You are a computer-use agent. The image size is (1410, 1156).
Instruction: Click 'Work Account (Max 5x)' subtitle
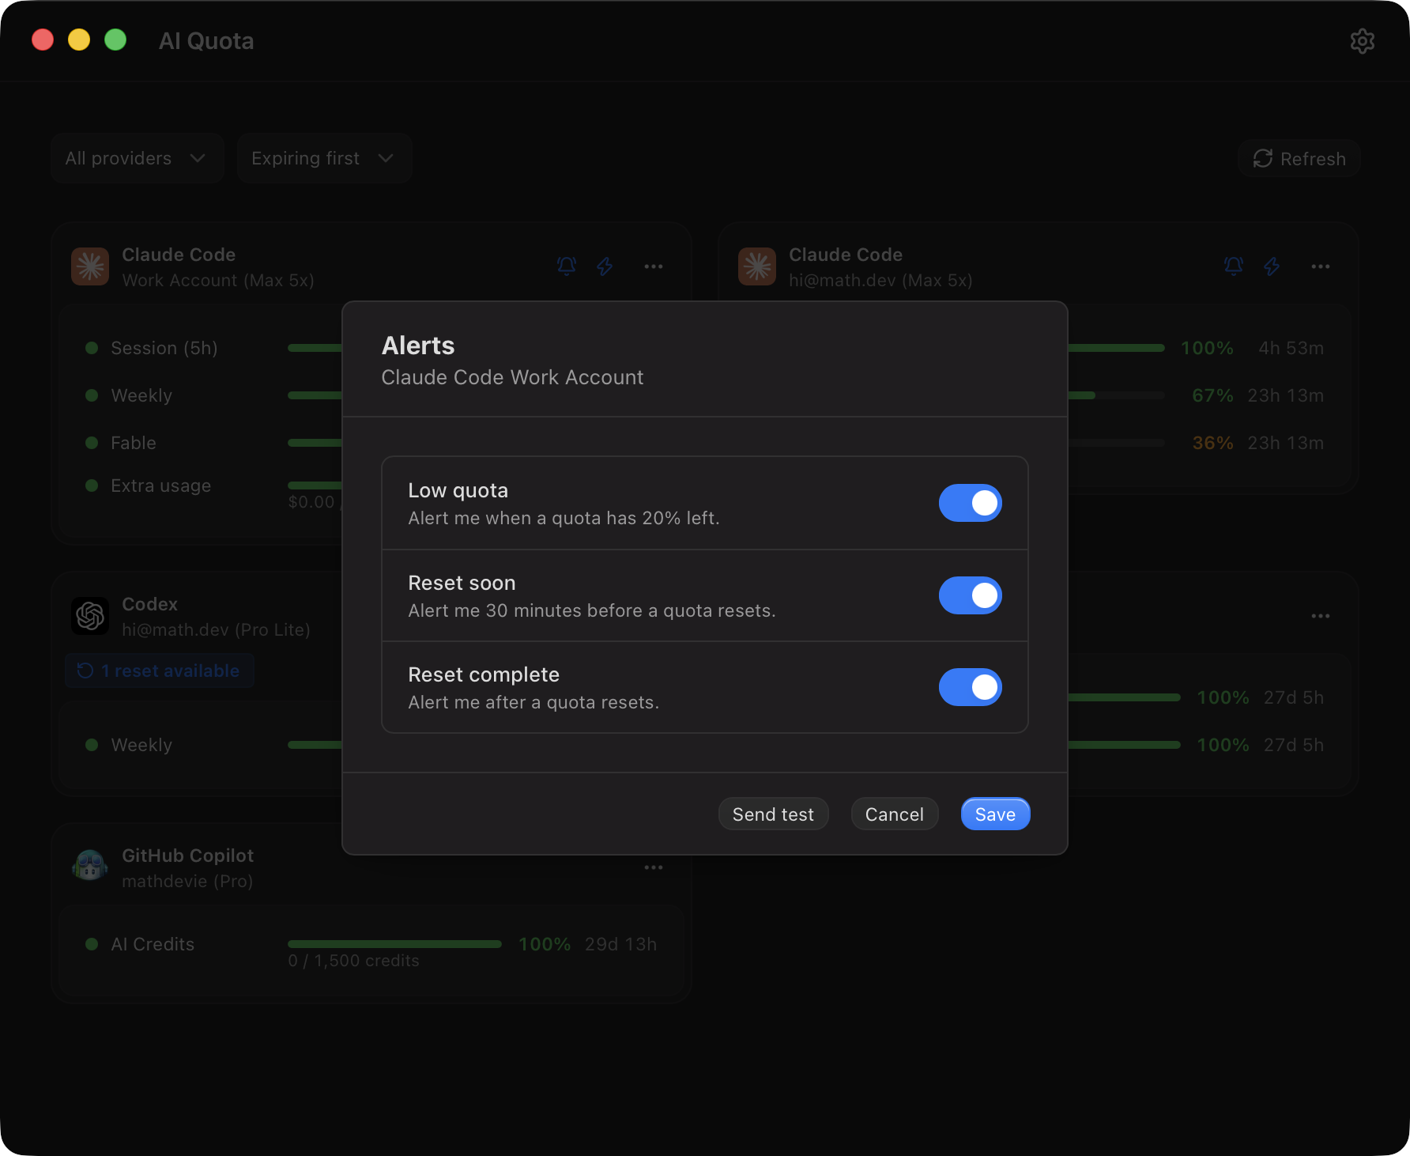click(x=218, y=280)
